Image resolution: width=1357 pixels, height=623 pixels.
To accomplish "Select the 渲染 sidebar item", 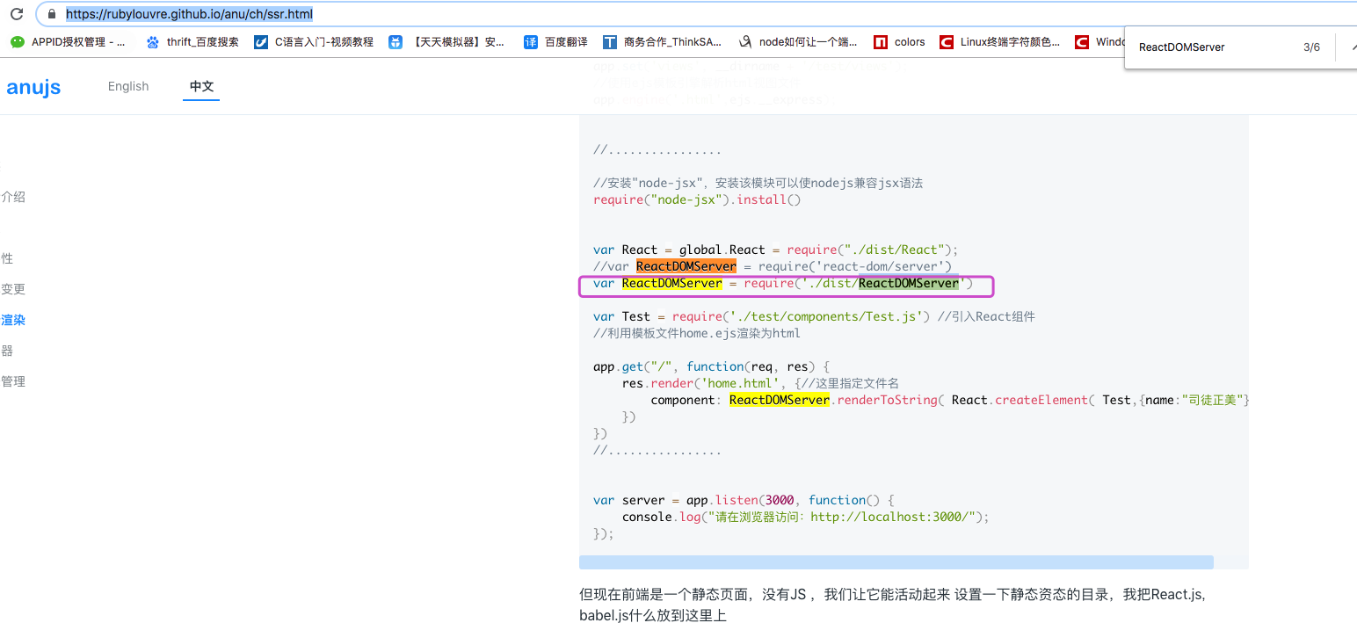I will [14, 320].
